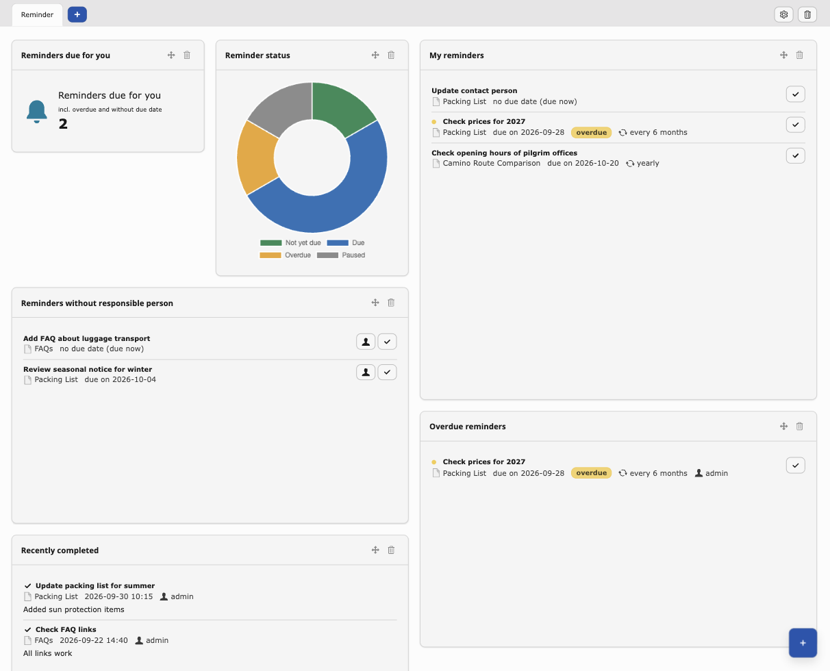This screenshot has height=671, width=830.
Task: Click the reminders due count 2
Action: click(x=63, y=124)
